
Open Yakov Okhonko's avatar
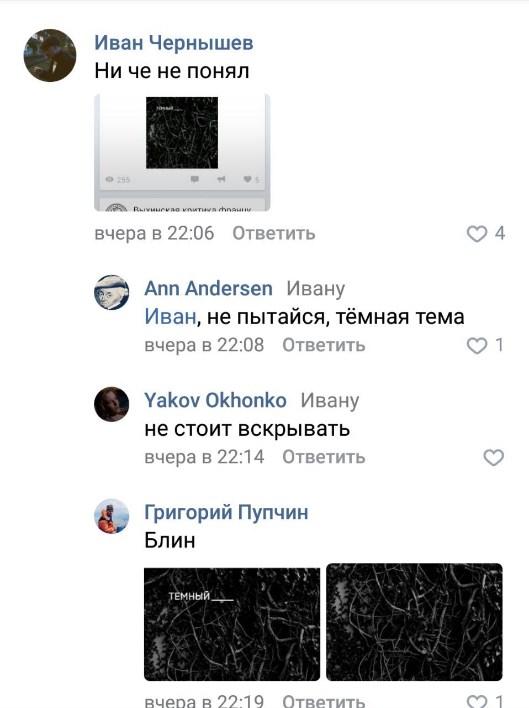tap(112, 404)
